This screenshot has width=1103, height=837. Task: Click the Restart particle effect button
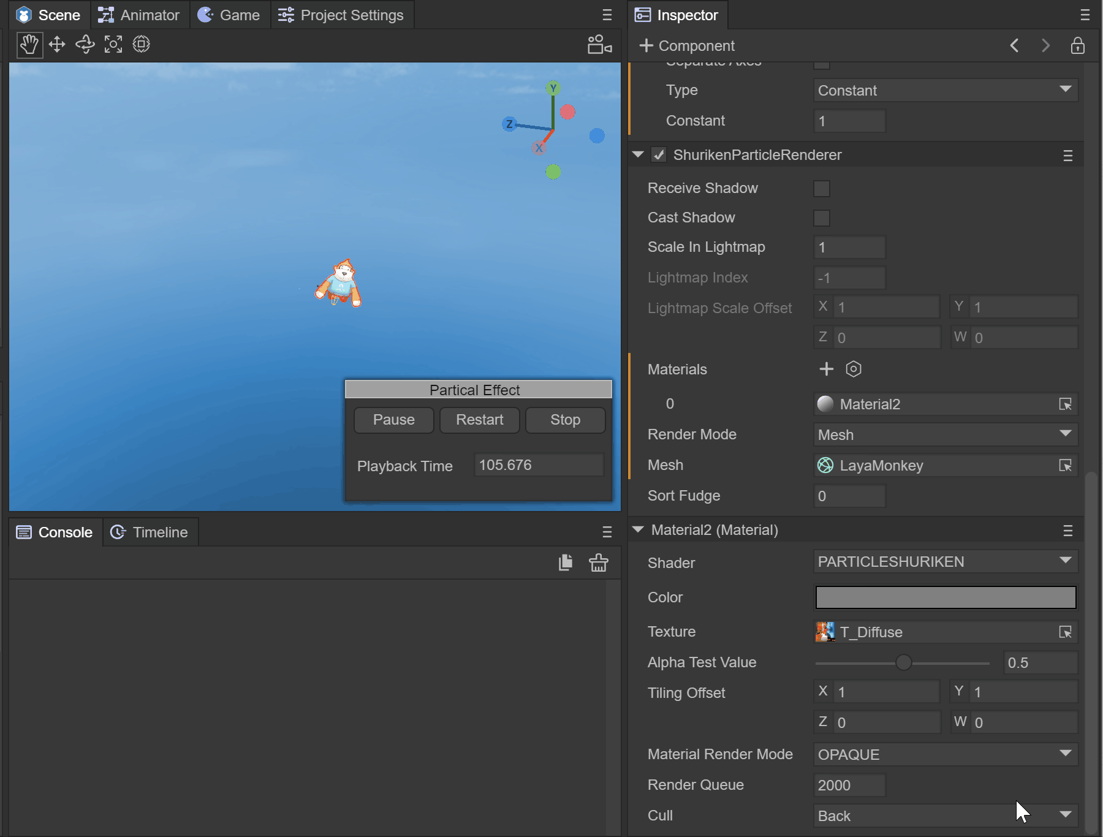479,420
